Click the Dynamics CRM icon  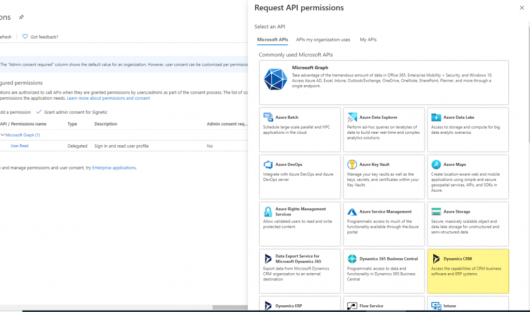pyautogui.click(x=436, y=259)
